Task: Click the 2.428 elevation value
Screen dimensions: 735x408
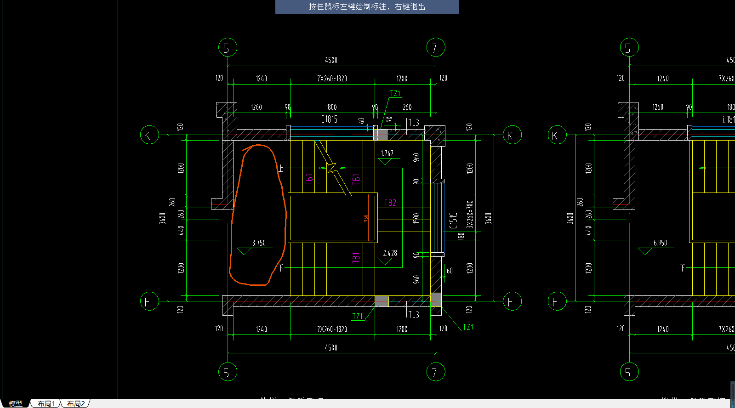Action: 390,253
